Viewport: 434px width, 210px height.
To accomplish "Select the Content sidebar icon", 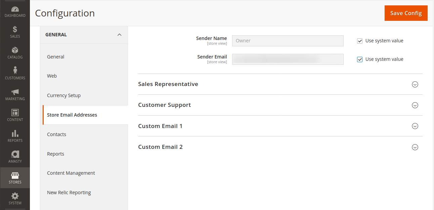I will click(15, 115).
